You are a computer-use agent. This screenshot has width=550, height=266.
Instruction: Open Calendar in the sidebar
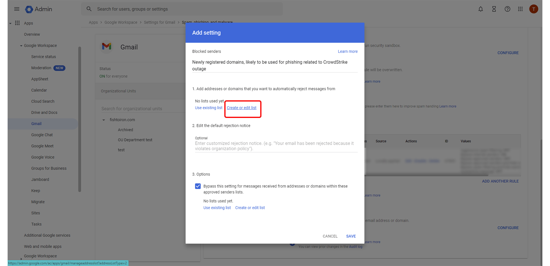coord(39,90)
